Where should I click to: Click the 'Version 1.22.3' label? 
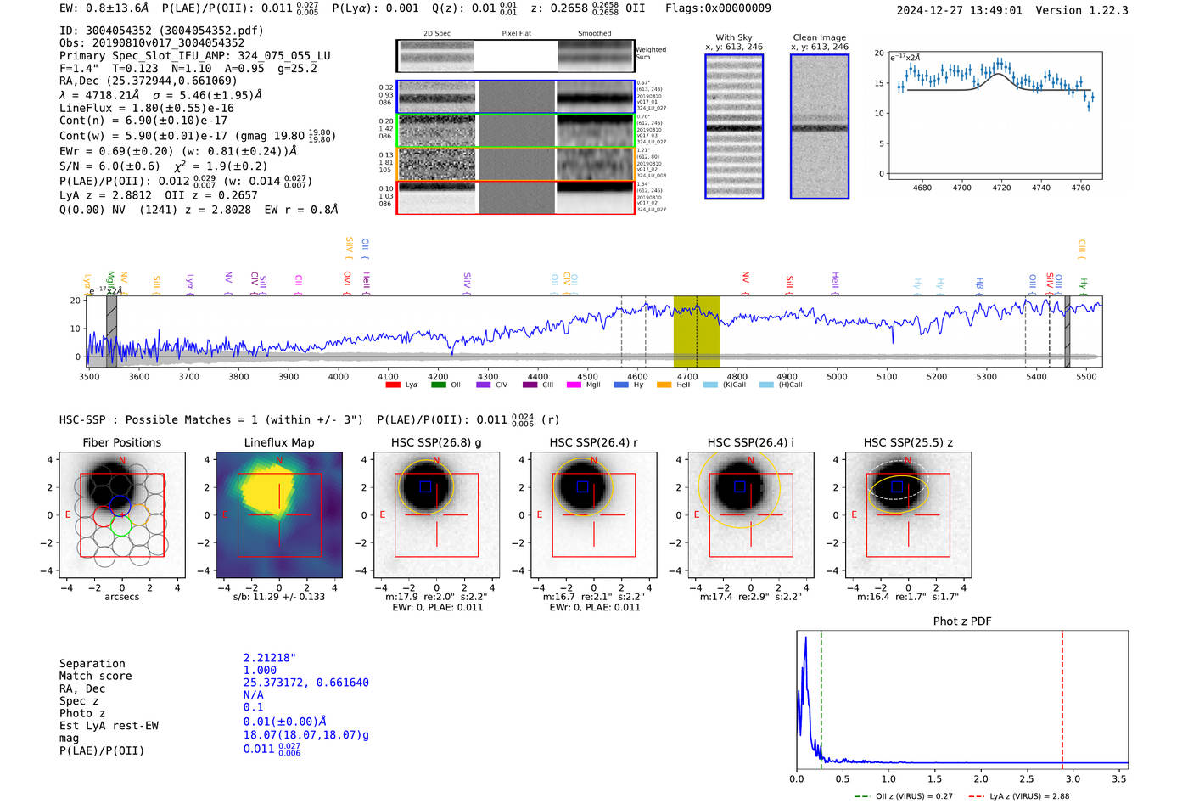tap(1082, 10)
